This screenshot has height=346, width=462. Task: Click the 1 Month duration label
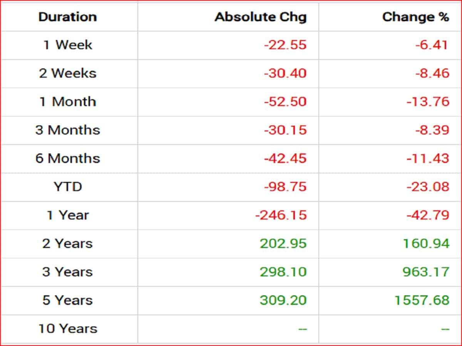68,101
